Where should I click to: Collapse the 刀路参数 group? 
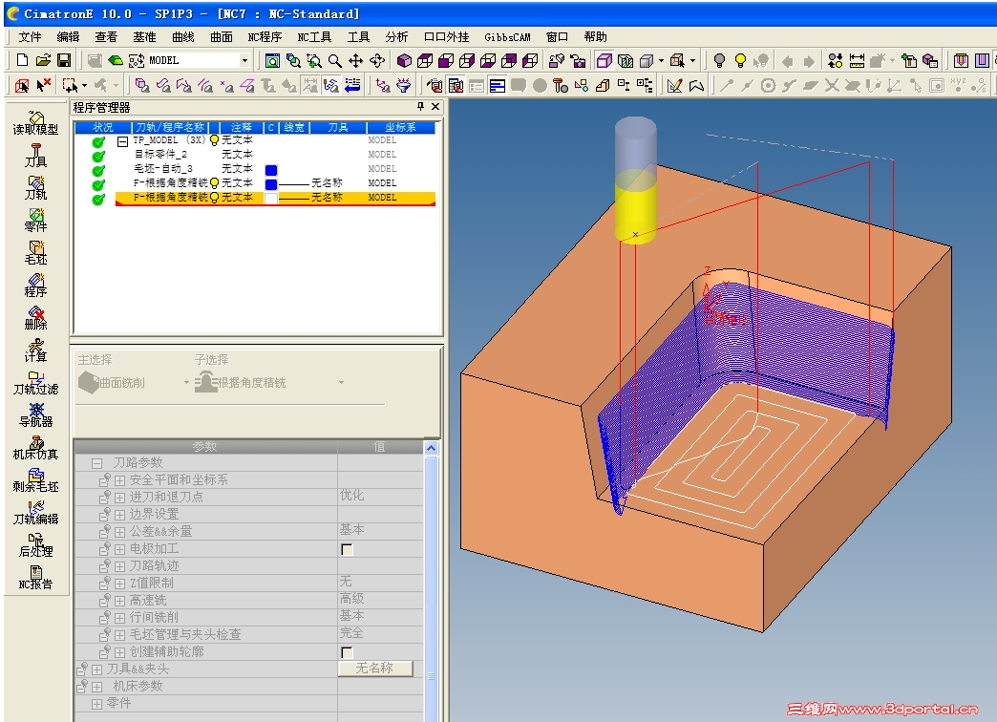tap(96, 463)
